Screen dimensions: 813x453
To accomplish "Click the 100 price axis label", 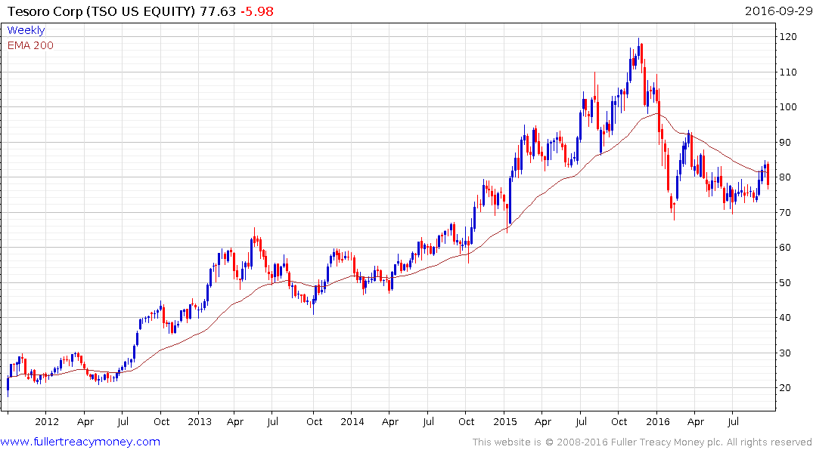I will click(788, 107).
